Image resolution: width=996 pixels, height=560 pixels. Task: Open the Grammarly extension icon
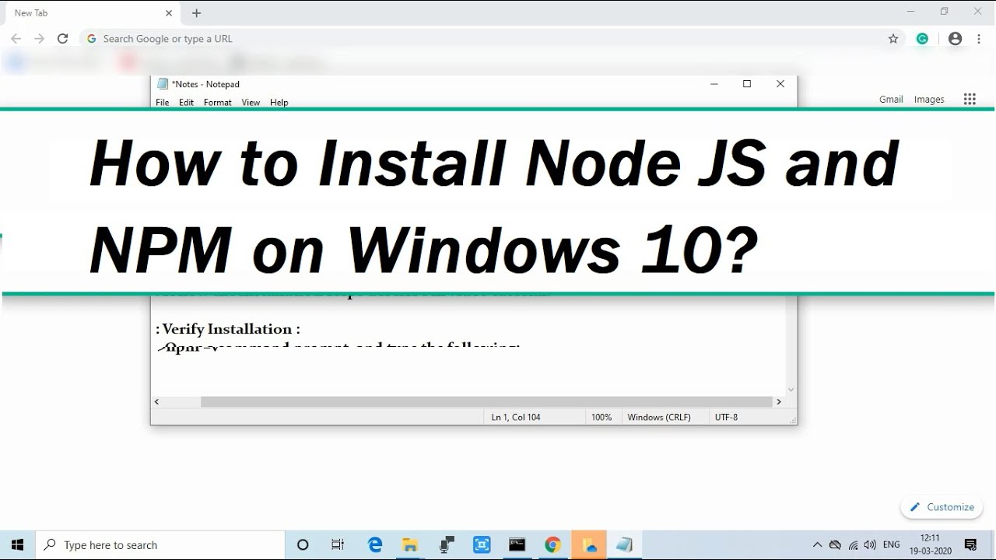click(922, 39)
